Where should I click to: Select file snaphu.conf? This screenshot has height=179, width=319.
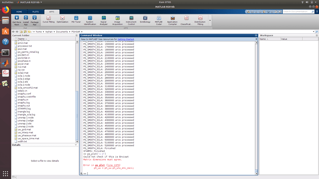coord(25,94)
